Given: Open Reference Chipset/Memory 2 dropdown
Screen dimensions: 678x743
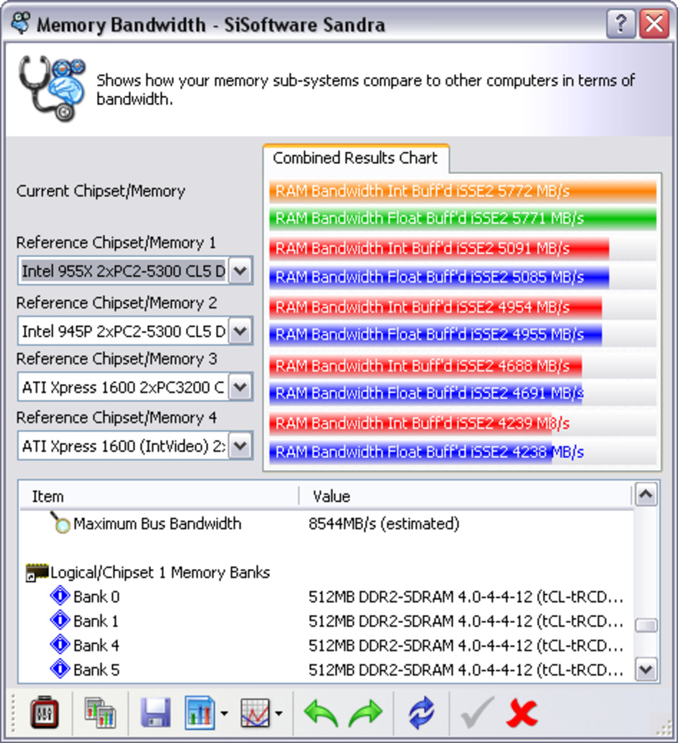Looking at the screenshot, I should point(240,331).
